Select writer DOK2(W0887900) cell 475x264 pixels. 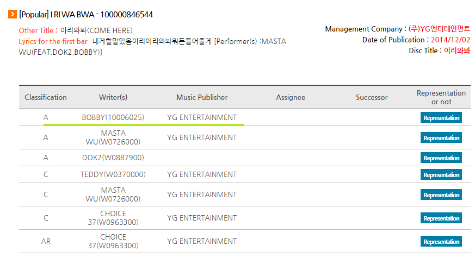(113, 158)
